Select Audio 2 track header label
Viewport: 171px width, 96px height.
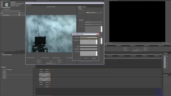(x=47, y=82)
